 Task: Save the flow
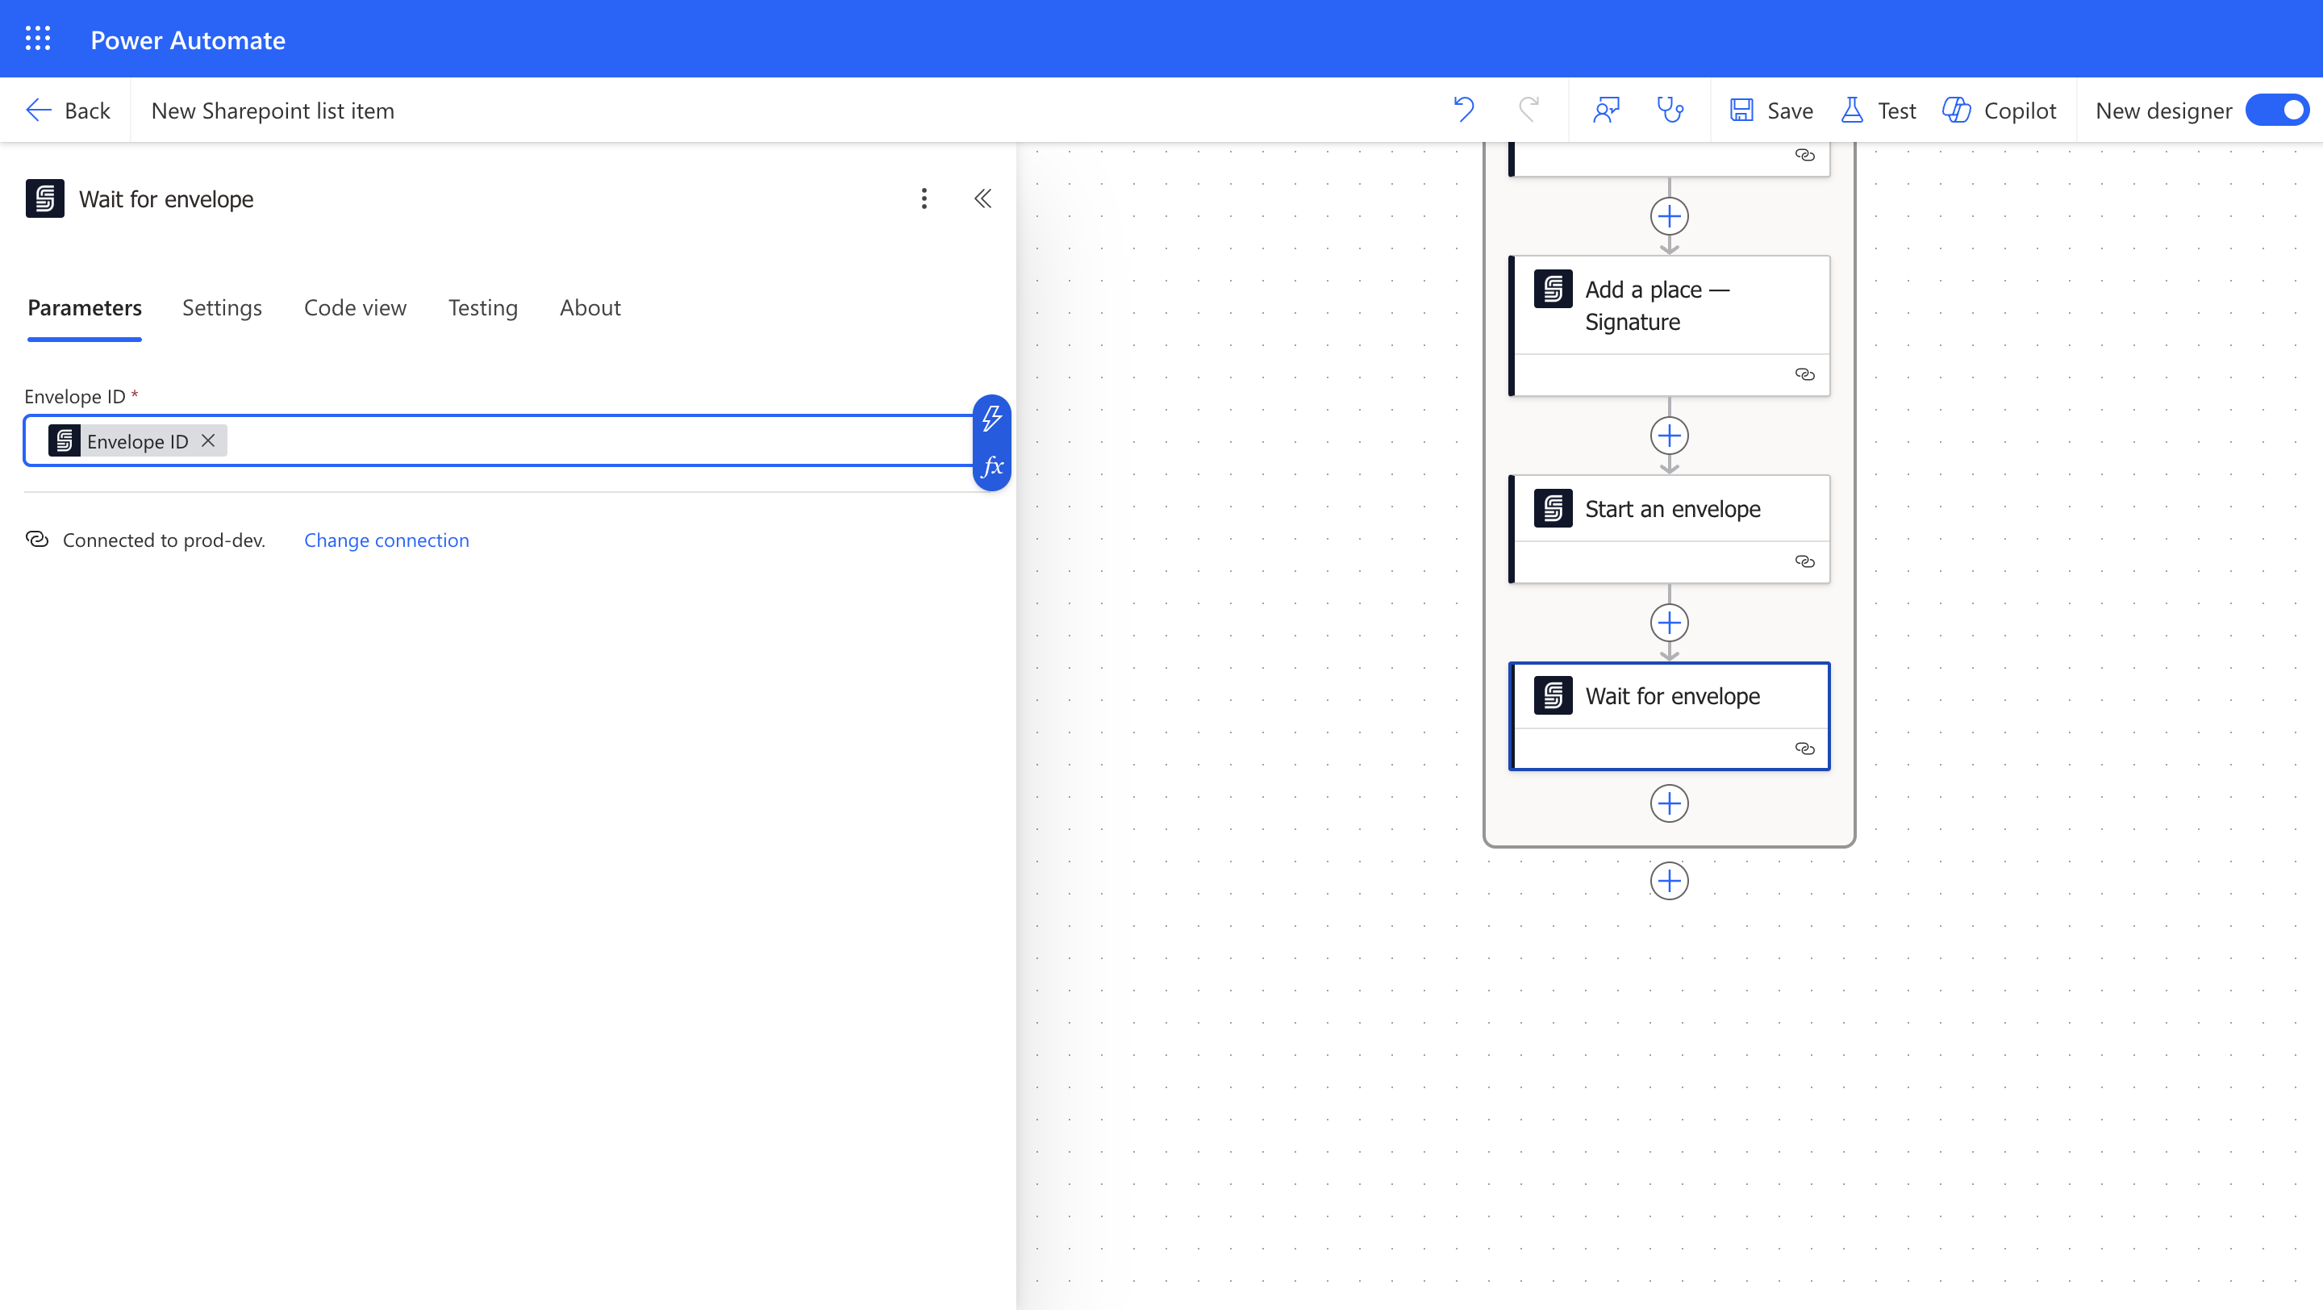point(1772,110)
